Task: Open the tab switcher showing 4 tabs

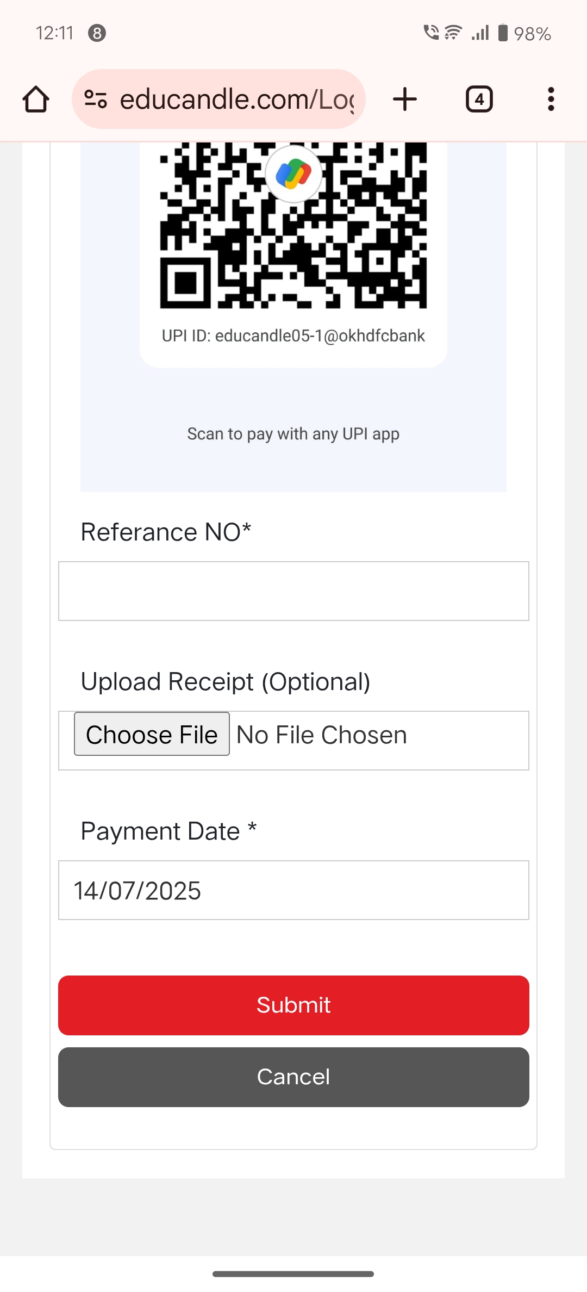Action: point(479,100)
